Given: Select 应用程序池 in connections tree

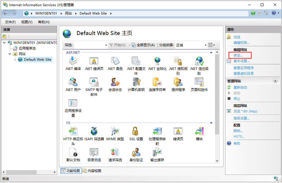Looking at the screenshot, I should (x=27, y=48).
